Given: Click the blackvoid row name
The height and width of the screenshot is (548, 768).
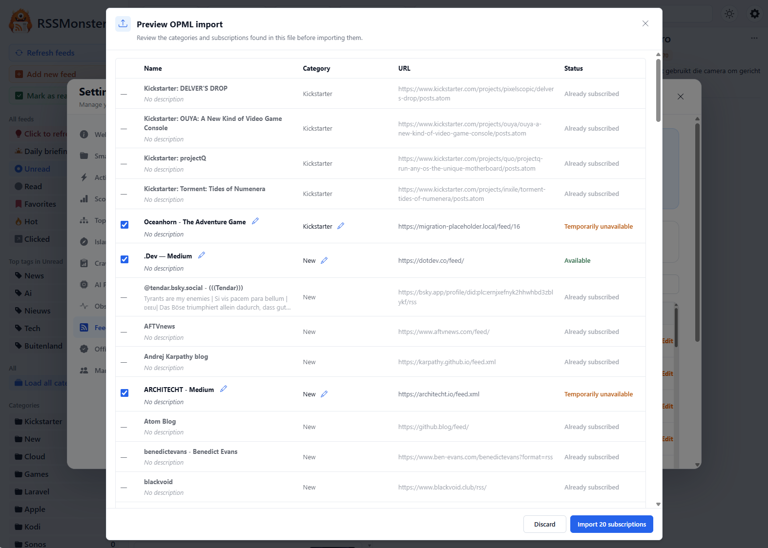Looking at the screenshot, I should pyautogui.click(x=158, y=482).
